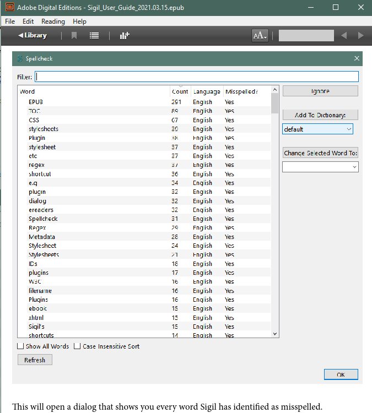This screenshot has width=372, height=413.
Task: Add a bookmark using the bookmark icon
Action: (74, 35)
